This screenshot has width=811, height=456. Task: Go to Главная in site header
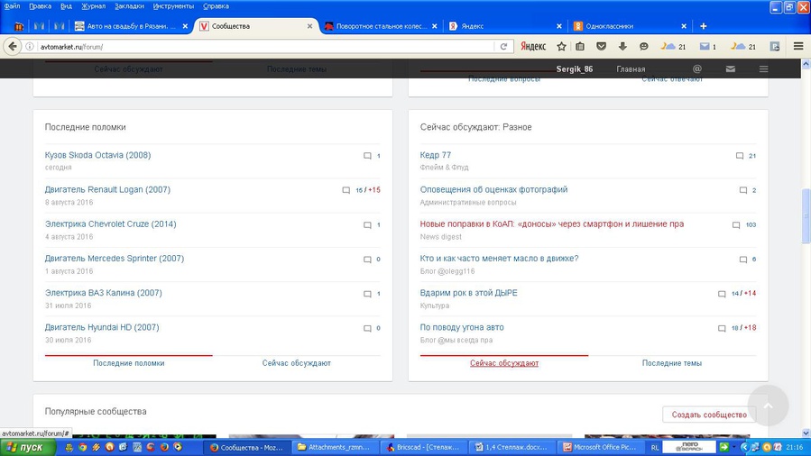pos(631,68)
